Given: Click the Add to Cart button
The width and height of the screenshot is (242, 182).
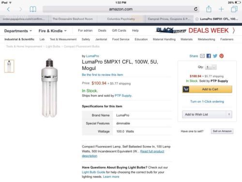Looking at the screenshot, I should [x=207, y=89].
